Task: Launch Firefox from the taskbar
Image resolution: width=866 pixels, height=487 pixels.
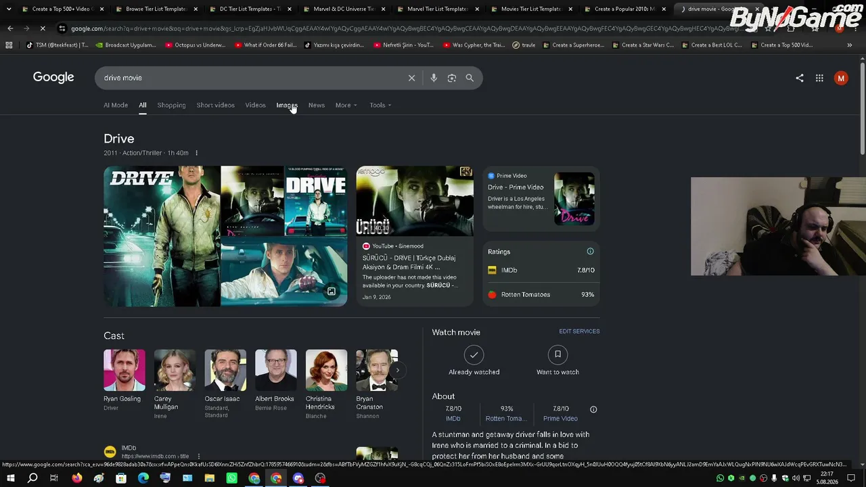Action: [x=76, y=478]
